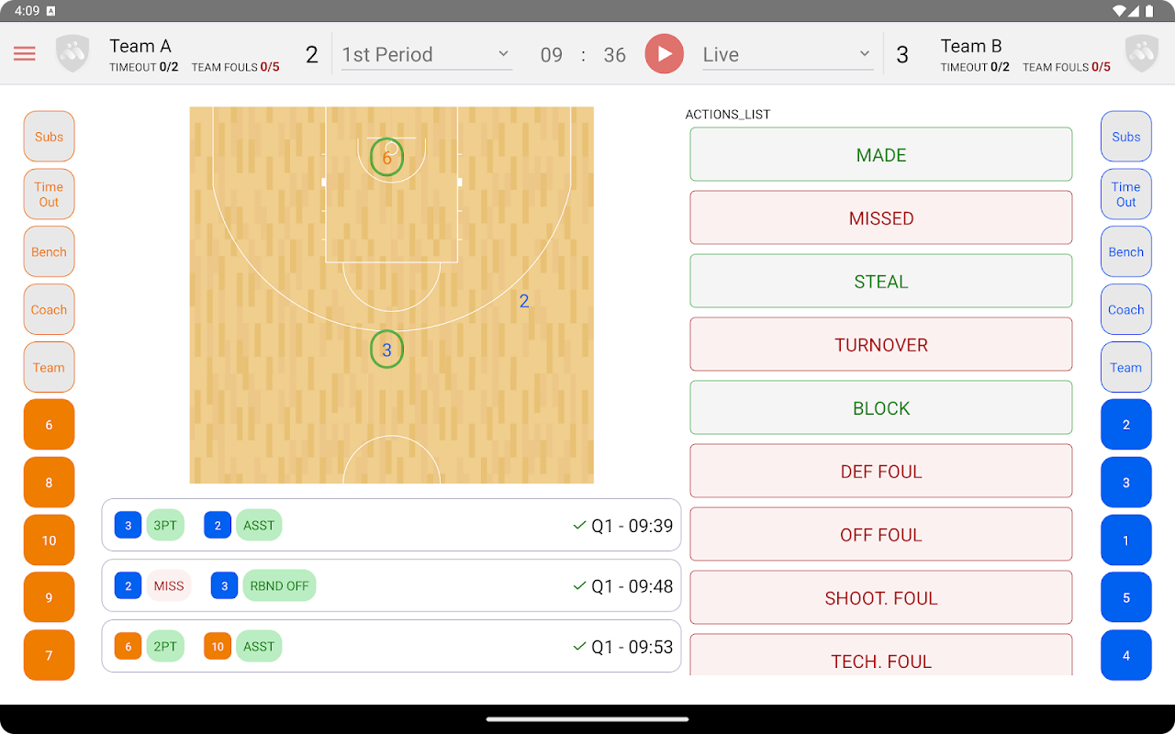
Task: Click the circled 6 marker near the basket
Action: tap(386, 158)
